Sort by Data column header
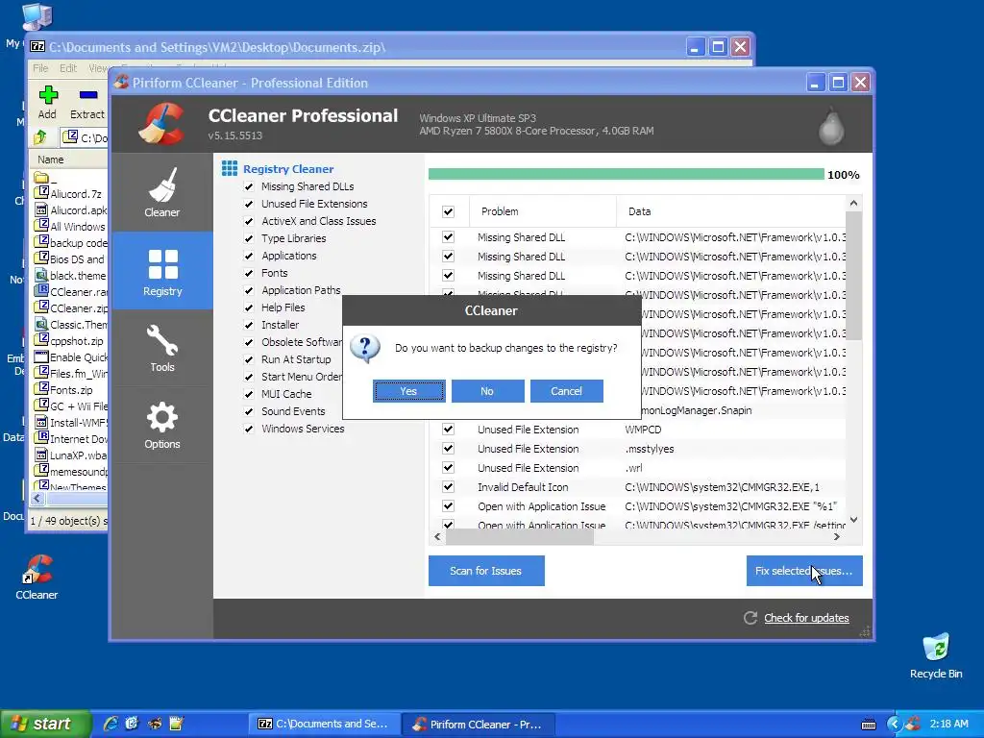The image size is (984, 738). click(731, 211)
